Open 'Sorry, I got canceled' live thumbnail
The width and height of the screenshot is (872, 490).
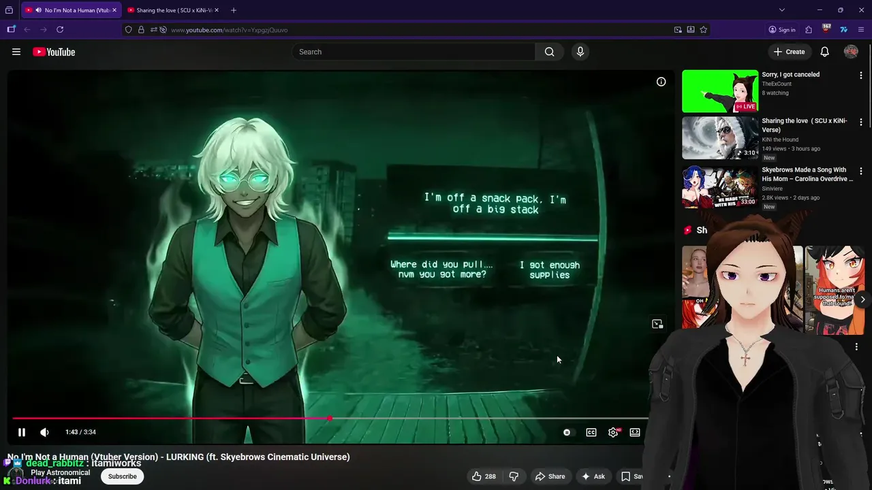click(x=720, y=91)
